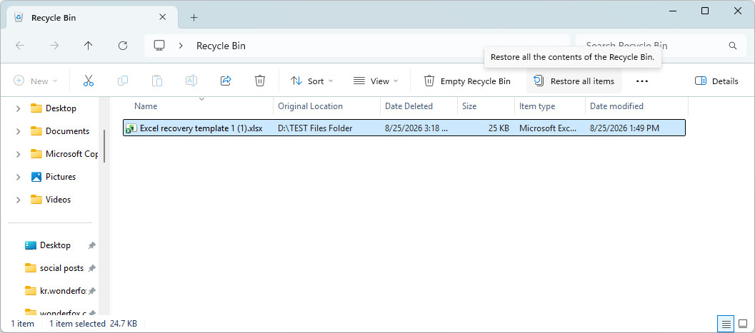Click 8/25/2026 1:49 PM date cell
755x333 pixels.
click(624, 128)
